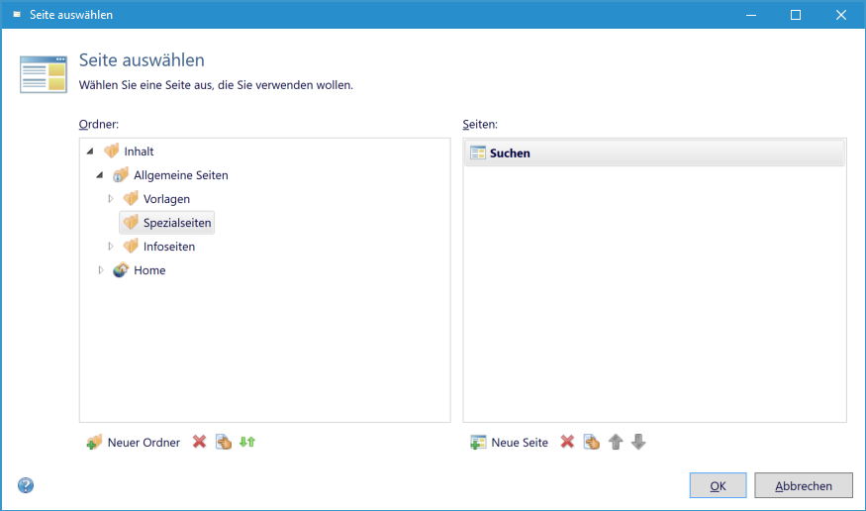The image size is (866, 511).
Task: Collapse the Allgemeine Seiten node
Action: tap(100, 175)
